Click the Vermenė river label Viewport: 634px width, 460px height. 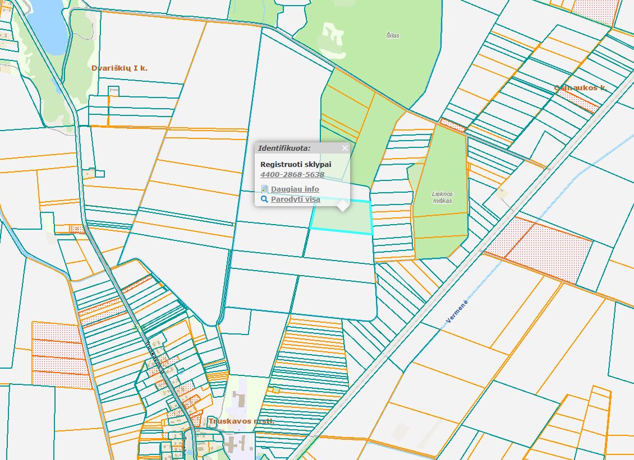(457, 311)
